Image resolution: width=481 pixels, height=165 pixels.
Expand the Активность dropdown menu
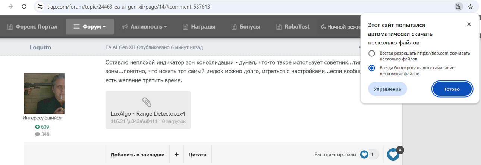[x=144, y=27]
